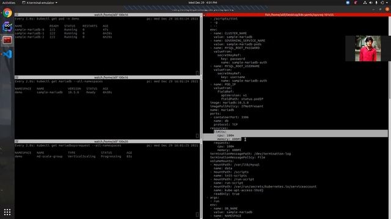Click 'name: MYSQL_ROOT_PASSWORD' YAML line
This screenshot has height=219, width=391.
pyautogui.click(x=236, y=48)
